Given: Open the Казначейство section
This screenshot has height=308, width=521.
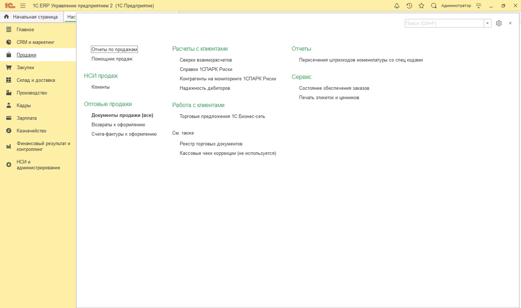Looking at the screenshot, I should (31, 131).
